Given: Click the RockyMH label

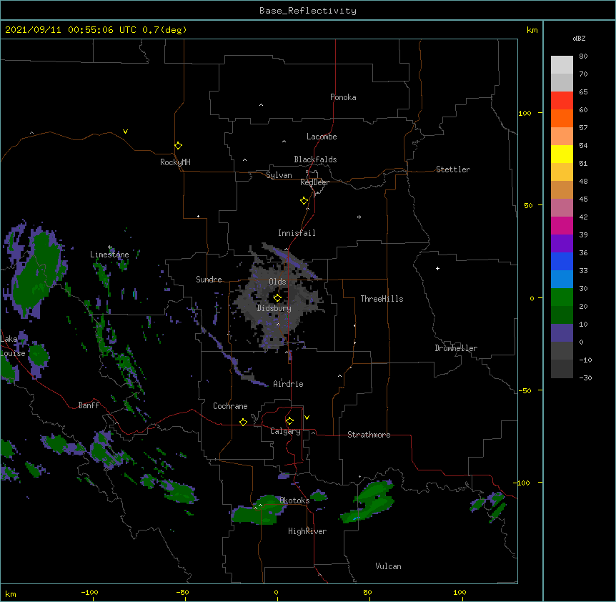Looking at the screenshot, I should click(175, 162).
